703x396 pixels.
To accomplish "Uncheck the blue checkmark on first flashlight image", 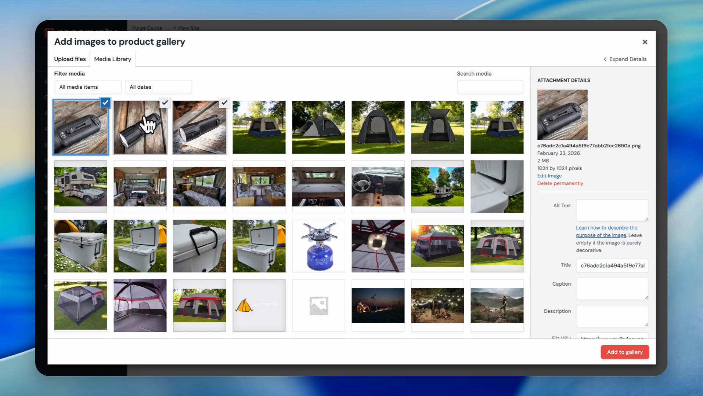I will (105, 103).
